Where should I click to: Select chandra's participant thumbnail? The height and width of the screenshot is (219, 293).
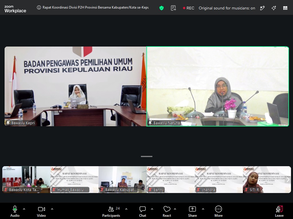219,180
